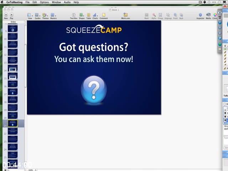
Task: Click the OFF AIR indicator on grab tab
Action: click(x=220, y=17)
